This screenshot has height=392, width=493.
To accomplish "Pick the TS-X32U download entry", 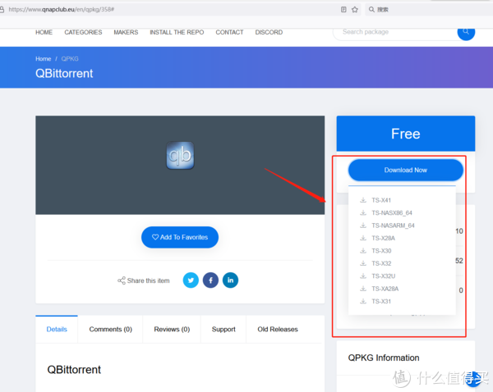I will (x=383, y=276).
